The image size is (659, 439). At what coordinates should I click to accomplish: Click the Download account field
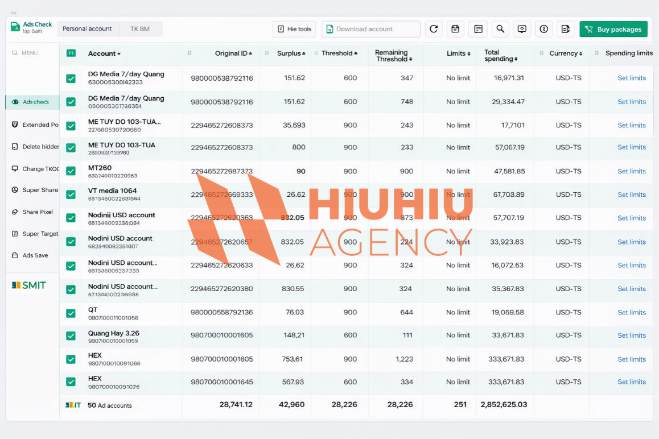[x=371, y=29]
